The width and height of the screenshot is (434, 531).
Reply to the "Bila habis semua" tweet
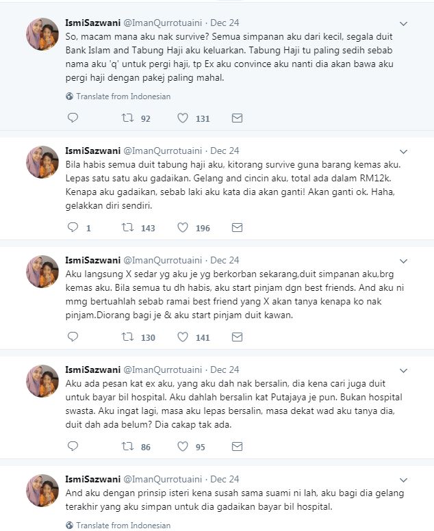(x=73, y=228)
